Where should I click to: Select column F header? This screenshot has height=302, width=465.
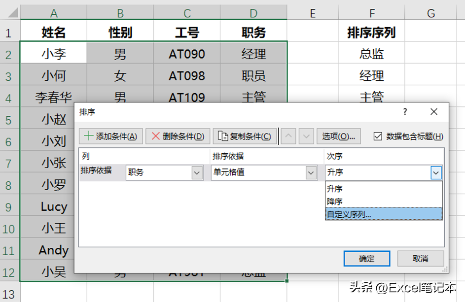click(372, 12)
